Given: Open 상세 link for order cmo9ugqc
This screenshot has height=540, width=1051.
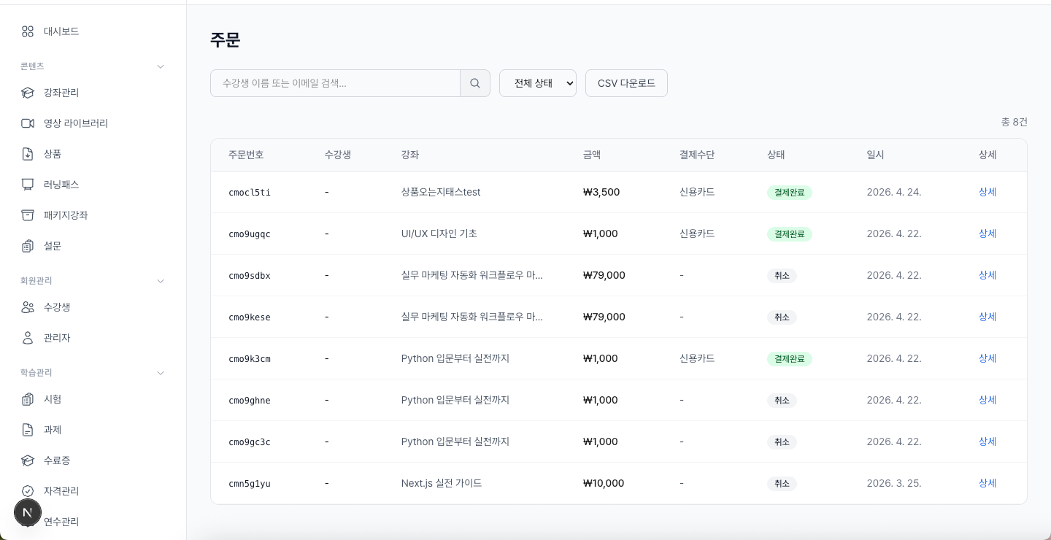Looking at the screenshot, I should point(988,234).
